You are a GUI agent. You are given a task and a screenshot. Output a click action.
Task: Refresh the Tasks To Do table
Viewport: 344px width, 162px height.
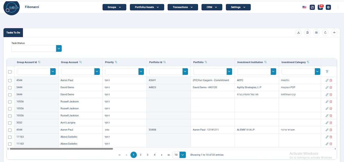click(325, 33)
